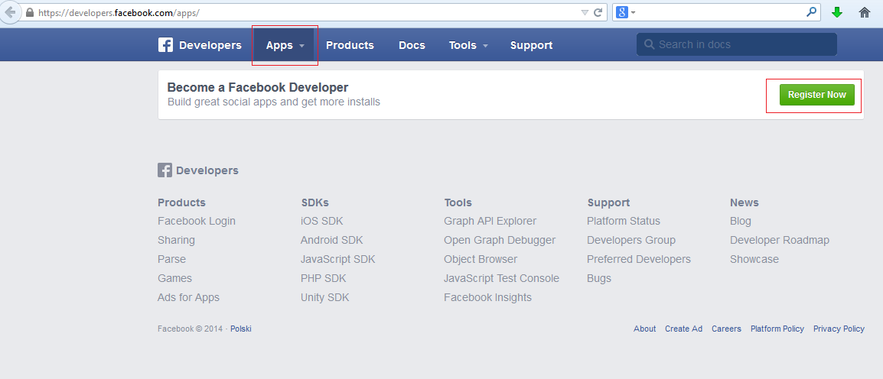Image resolution: width=883 pixels, height=379 pixels.
Task: Click the Developers title in navbar
Action: [x=210, y=45]
